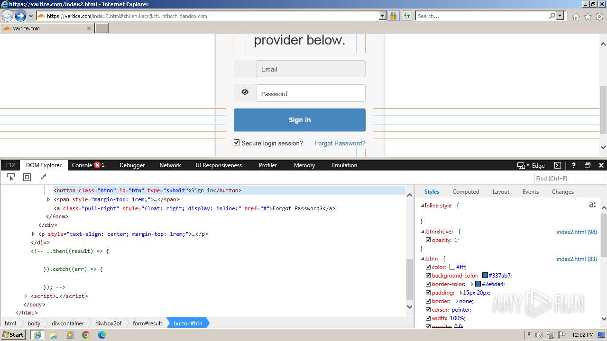Open the console drawer icon in dev tools
Viewport: 607px width, 341px height.
pyautogui.click(x=558, y=165)
